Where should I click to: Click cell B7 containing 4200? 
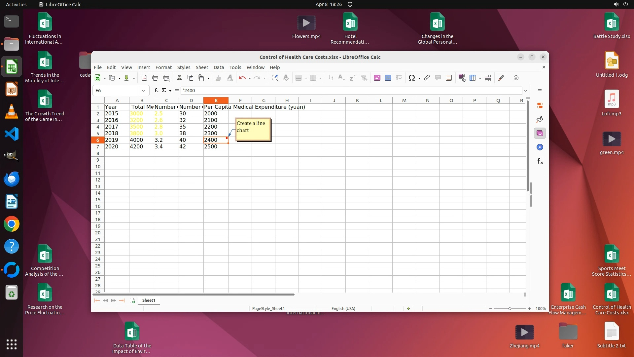tap(141, 147)
